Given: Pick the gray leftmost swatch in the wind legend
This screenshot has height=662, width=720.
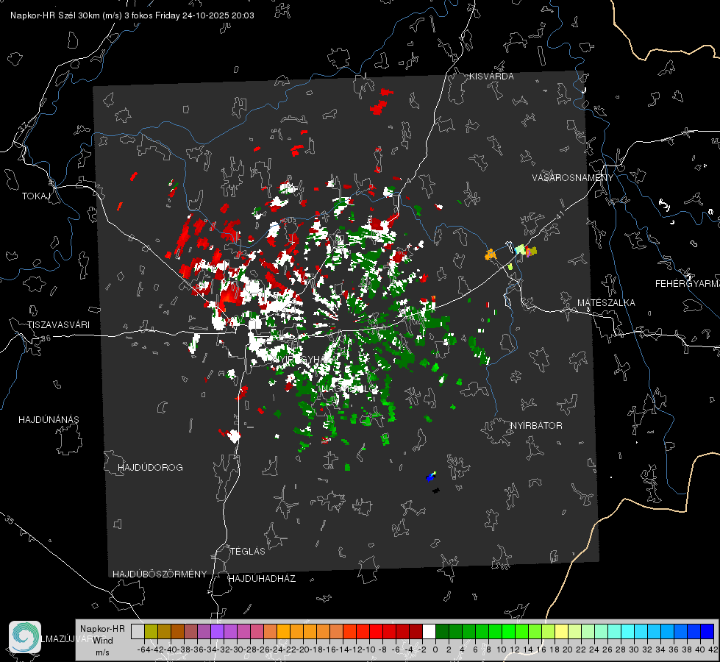Looking at the screenshot, I should click(138, 631).
